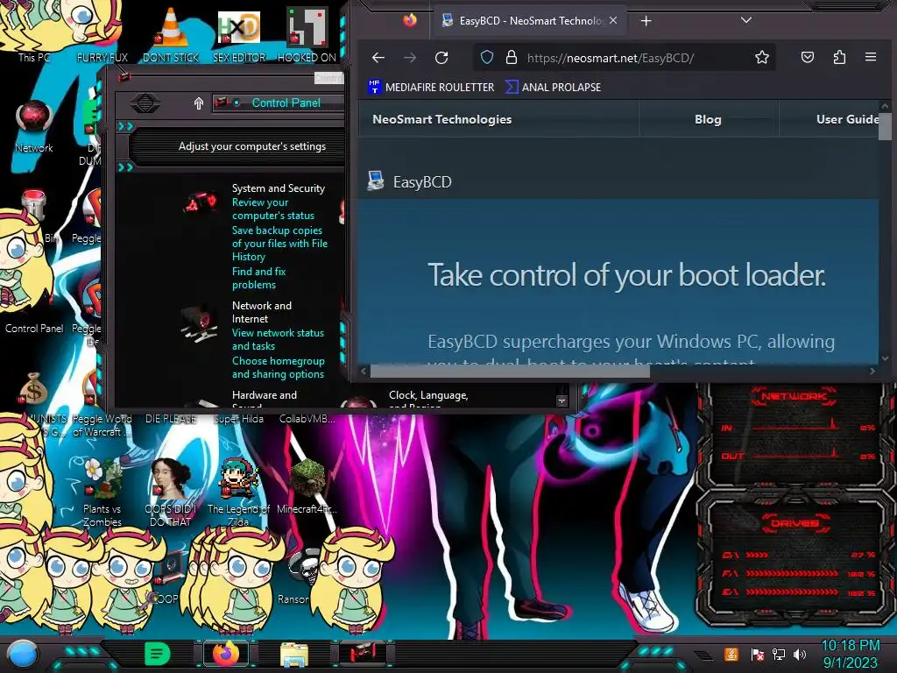Click the vertical scrollbar thumb in Firefox
Screen dimensions: 897x673
pos(885,126)
